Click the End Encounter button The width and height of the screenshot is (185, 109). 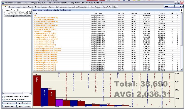24,103
